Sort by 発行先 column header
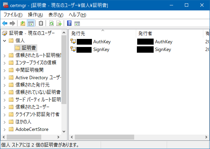 point(102,33)
